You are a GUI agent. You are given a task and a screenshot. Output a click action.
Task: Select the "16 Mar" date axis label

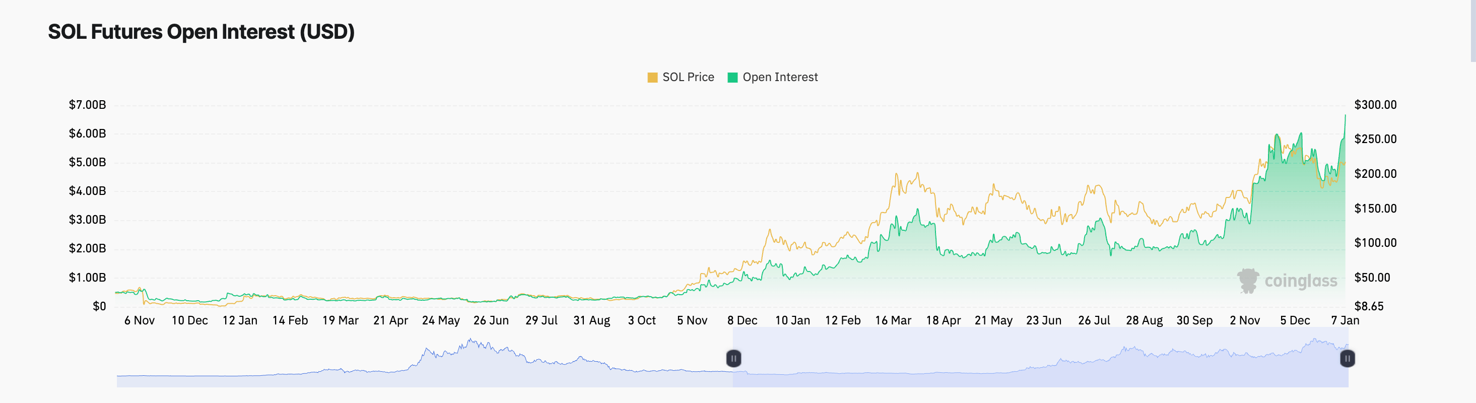coord(895,321)
